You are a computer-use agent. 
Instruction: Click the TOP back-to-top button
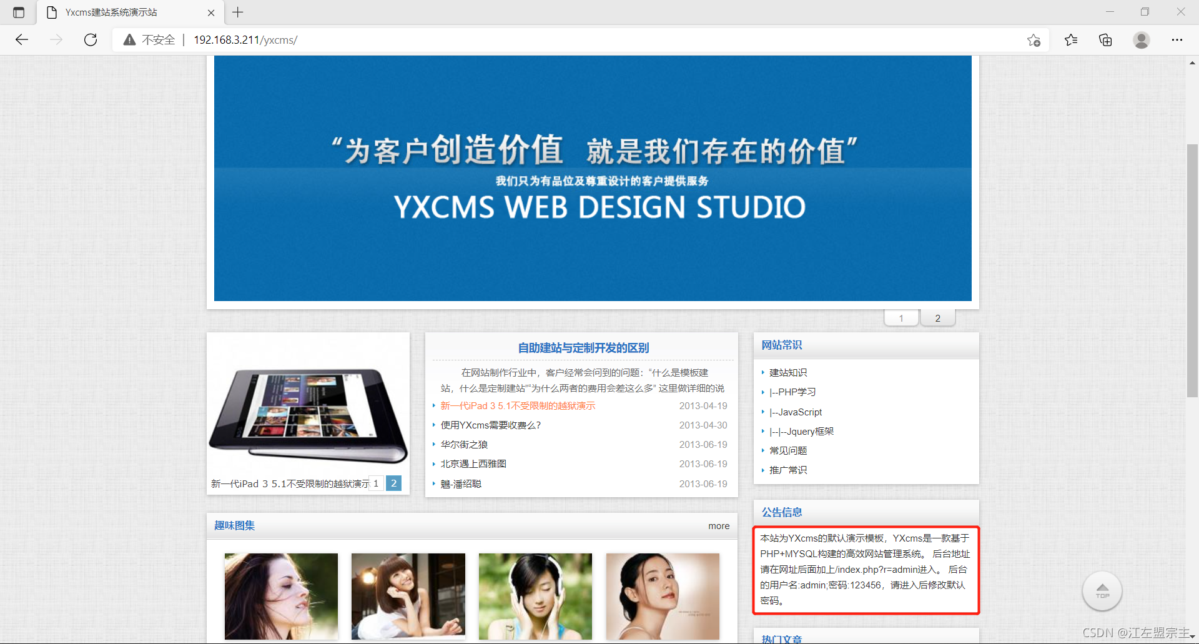(x=1102, y=590)
